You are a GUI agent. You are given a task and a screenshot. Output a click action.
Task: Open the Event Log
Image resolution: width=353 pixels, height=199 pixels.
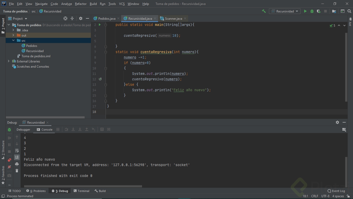pos(336,191)
